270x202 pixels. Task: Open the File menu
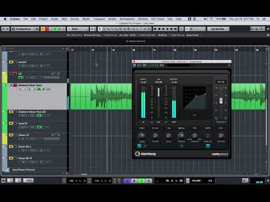[x=25, y=19]
